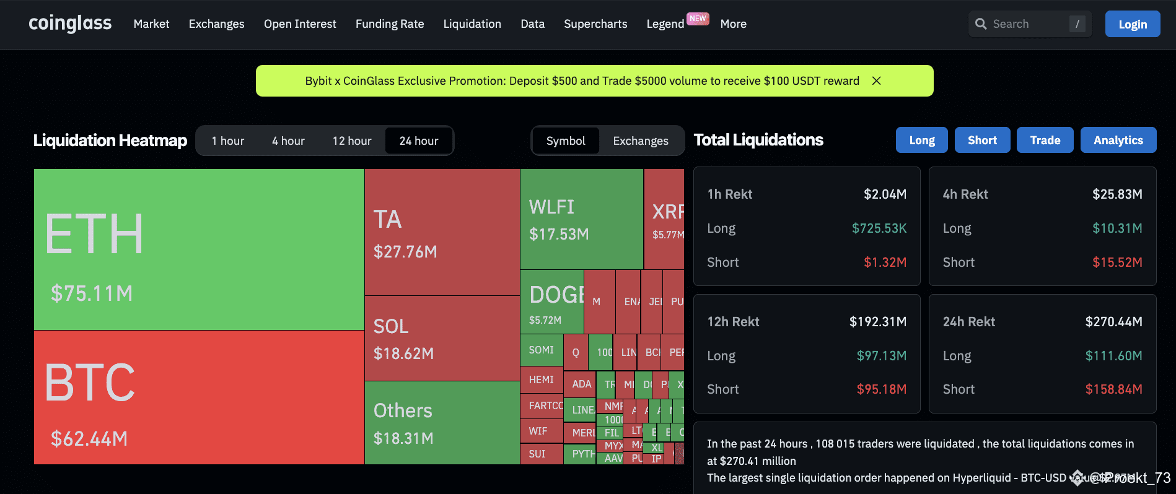Click the ETH heatmap tile
This screenshot has width=1176, height=494.
click(199, 249)
